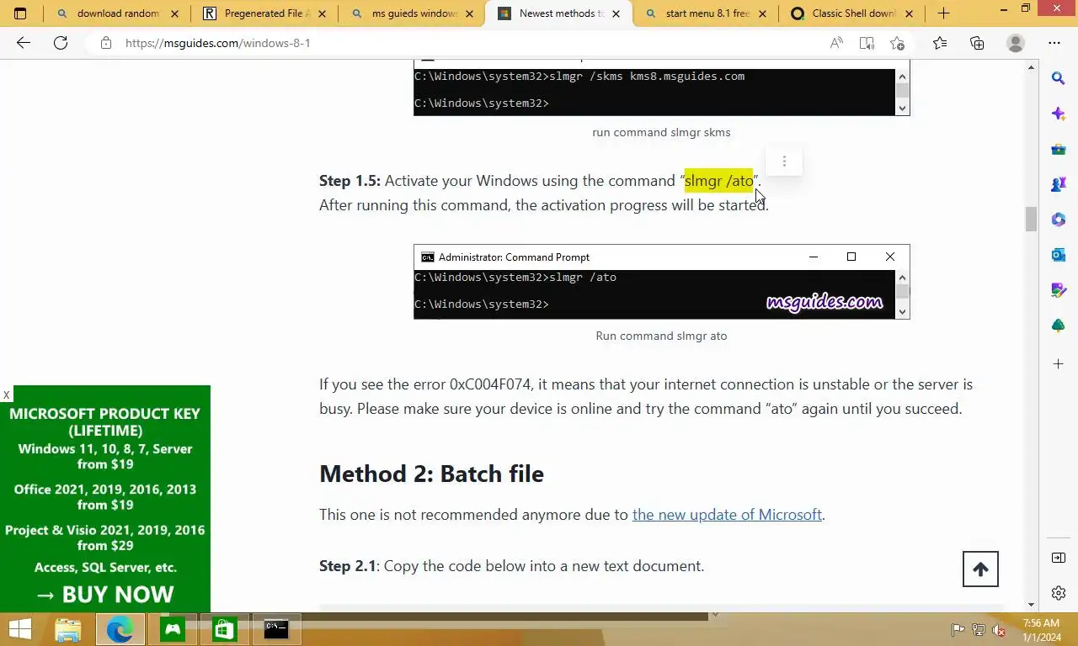Viewport: 1078px width, 646px height.
Task: Open the muted volume tray icon
Action: click(x=999, y=630)
